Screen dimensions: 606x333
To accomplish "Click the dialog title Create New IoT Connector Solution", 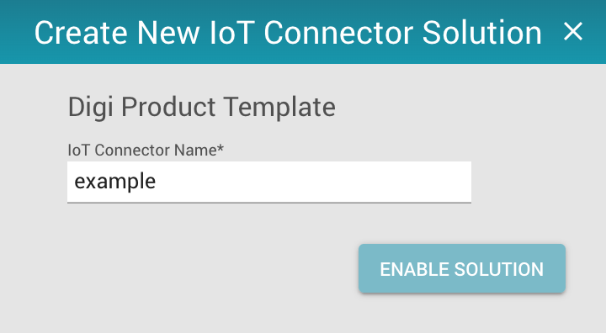I will 288,33.
